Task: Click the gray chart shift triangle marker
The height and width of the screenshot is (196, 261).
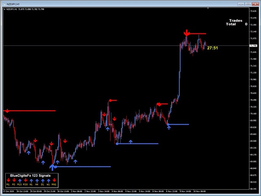Action: click(x=208, y=8)
